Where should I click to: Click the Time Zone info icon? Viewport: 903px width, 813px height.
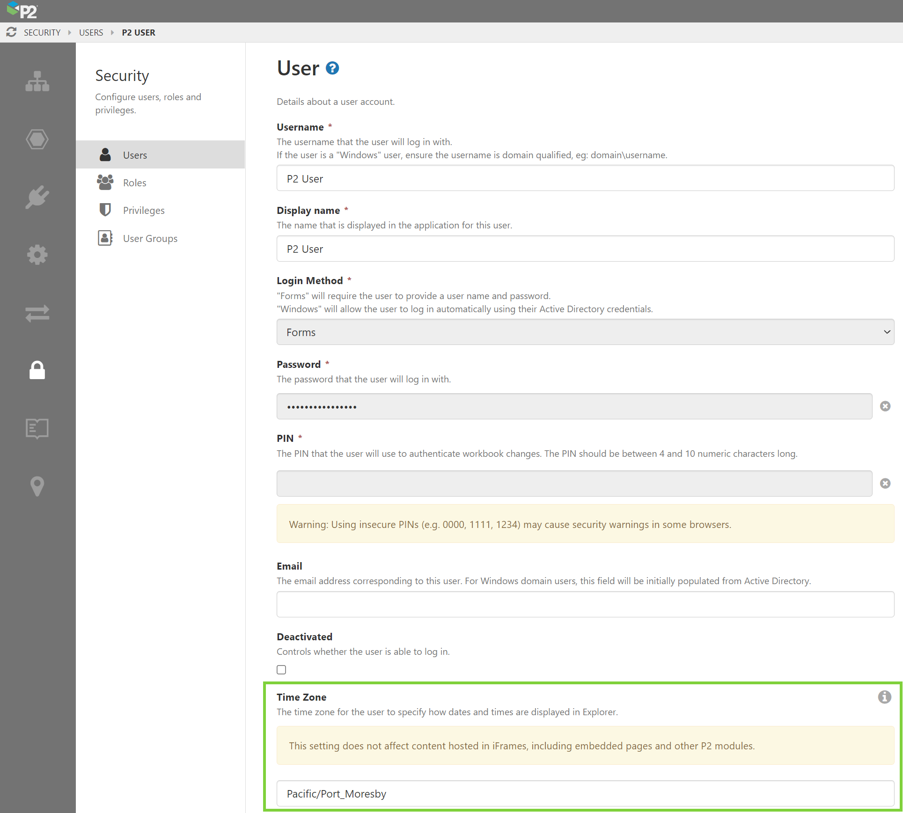click(x=884, y=697)
